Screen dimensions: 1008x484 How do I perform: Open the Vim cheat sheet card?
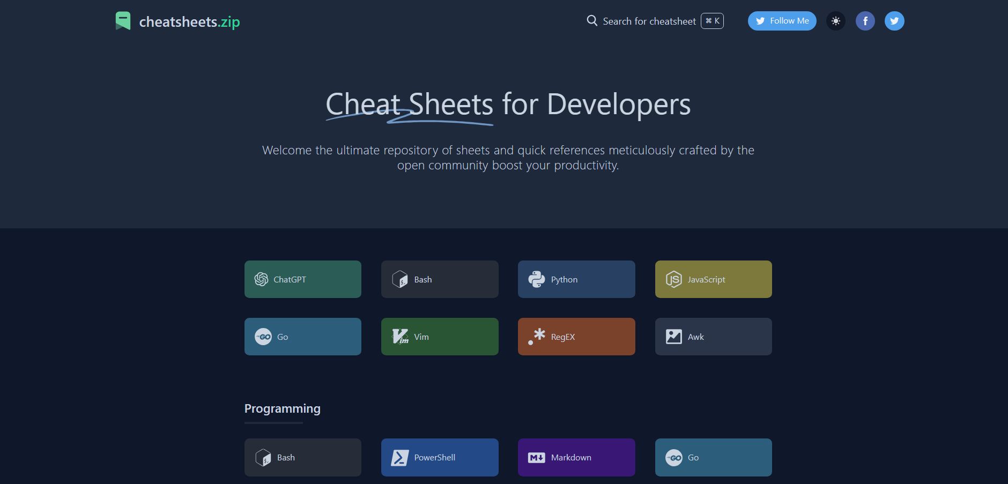click(x=440, y=337)
